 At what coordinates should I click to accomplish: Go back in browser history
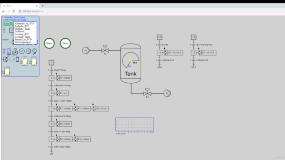click(x=4, y=11)
